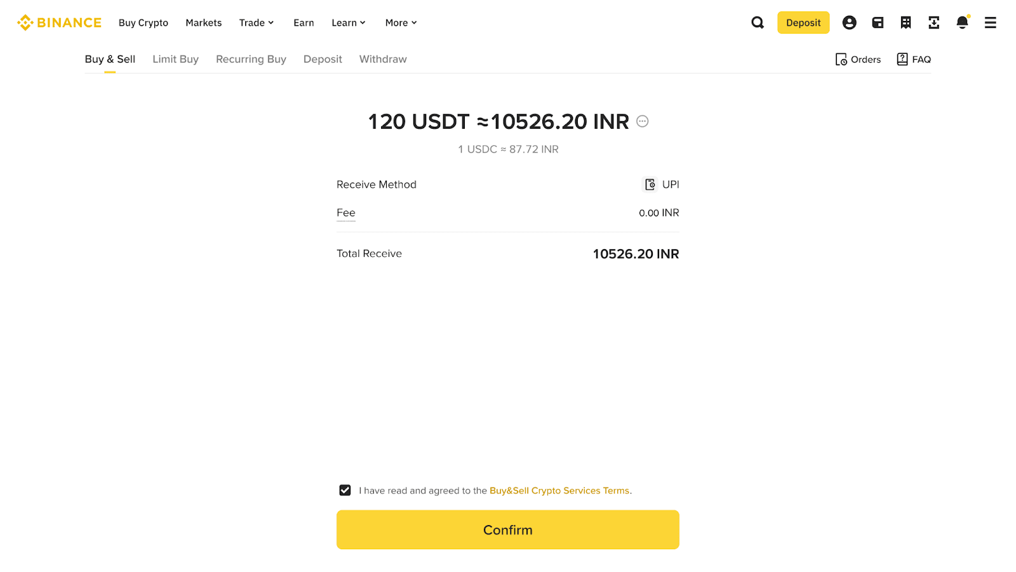
Task: Click the more info icon beside INR amount
Action: coord(643,121)
